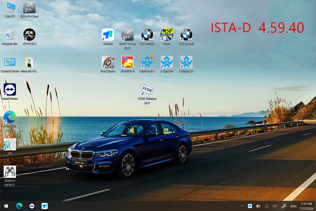The image size is (316, 211).
Task: Launch E-Sys3.36 shortcut
Action: (x=167, y=65)
